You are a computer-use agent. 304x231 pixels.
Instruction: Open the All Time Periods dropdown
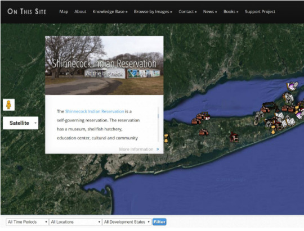(28, 222)
